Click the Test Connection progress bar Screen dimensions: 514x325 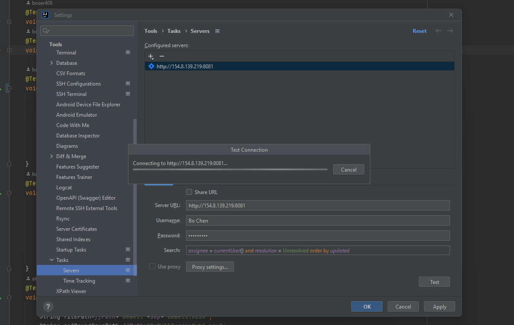230,169
